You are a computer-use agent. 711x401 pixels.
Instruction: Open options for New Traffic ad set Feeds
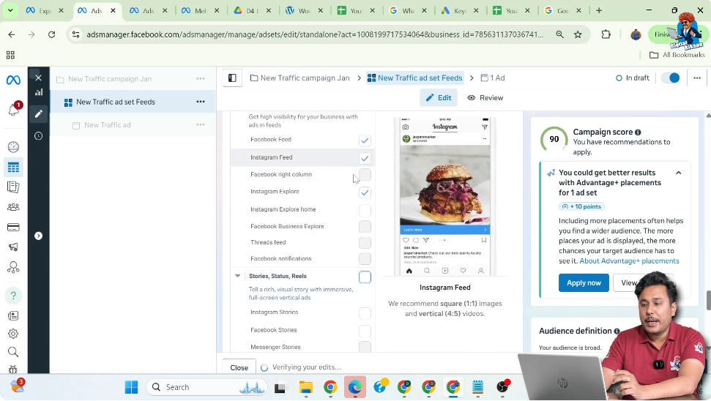(x=201, y=102)
